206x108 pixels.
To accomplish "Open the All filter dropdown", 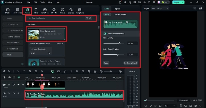I will (88, 18).
